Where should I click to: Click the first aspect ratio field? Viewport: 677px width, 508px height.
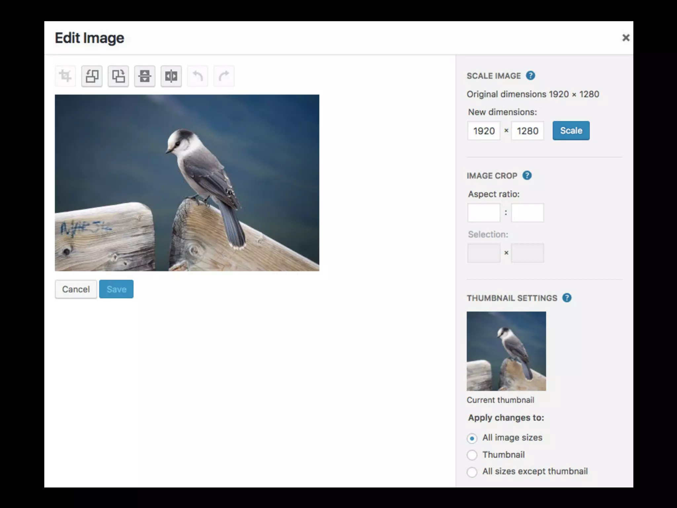pyautogui.click(x=484, y=213)
